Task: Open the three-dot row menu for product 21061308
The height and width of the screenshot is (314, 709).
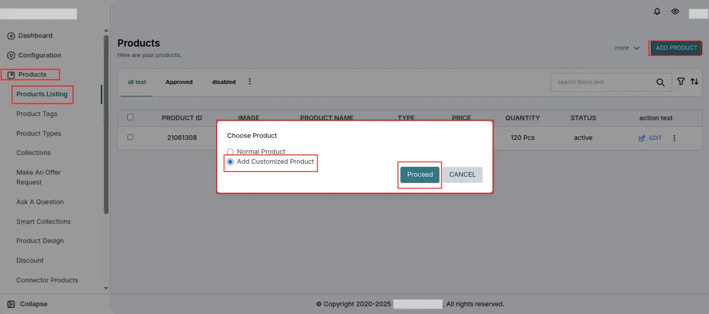Action: click(674, 138)
